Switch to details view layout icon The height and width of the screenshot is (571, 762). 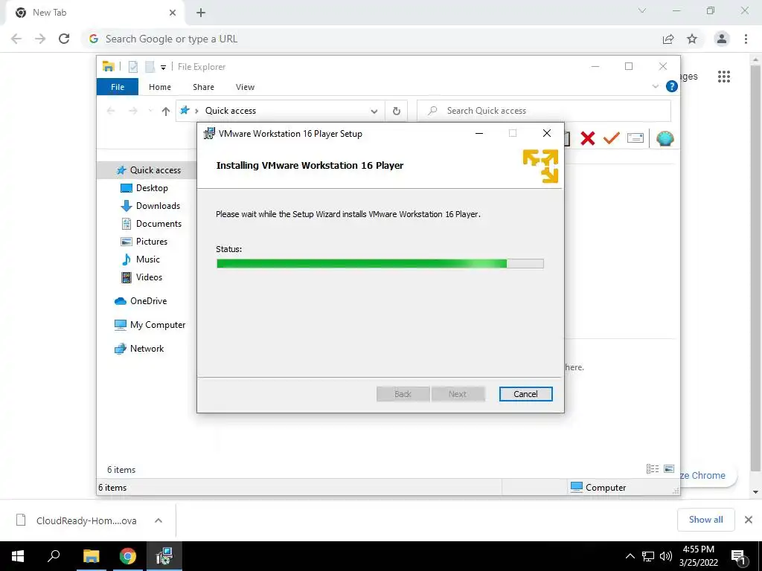point(652,468)
